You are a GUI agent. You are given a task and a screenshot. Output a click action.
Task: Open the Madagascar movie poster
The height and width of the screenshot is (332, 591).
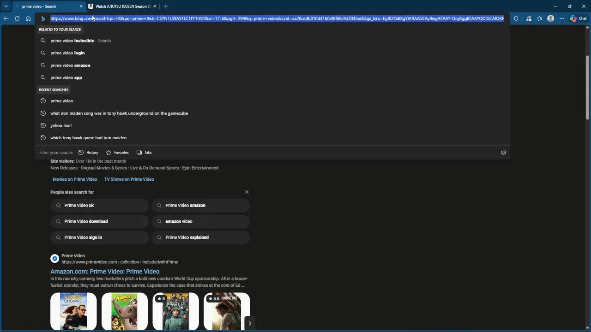[125, 311]
